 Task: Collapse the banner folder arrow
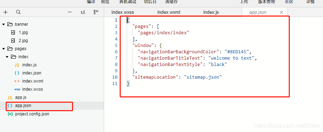tap(3, 24)
